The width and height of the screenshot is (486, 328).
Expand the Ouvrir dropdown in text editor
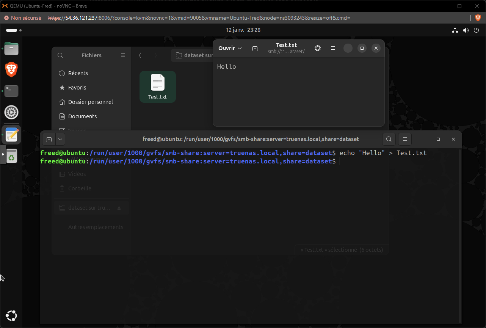pos(230,48)
